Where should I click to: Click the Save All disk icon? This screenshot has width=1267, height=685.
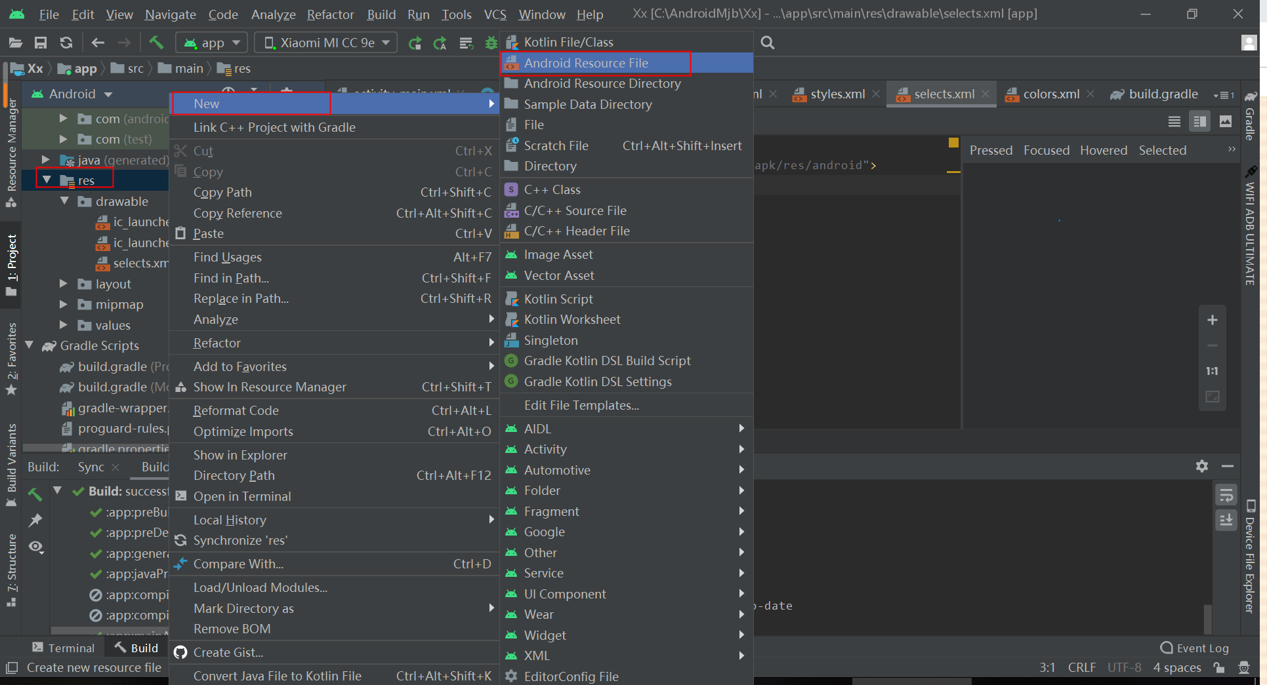point(41,42)
